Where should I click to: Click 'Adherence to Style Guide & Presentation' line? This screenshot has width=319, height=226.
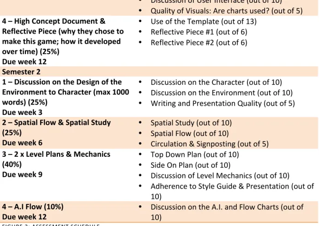232,186
